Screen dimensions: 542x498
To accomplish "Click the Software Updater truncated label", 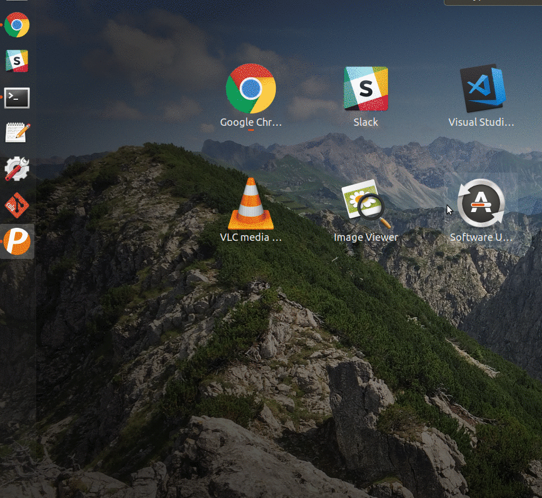I will coord(481,237).
